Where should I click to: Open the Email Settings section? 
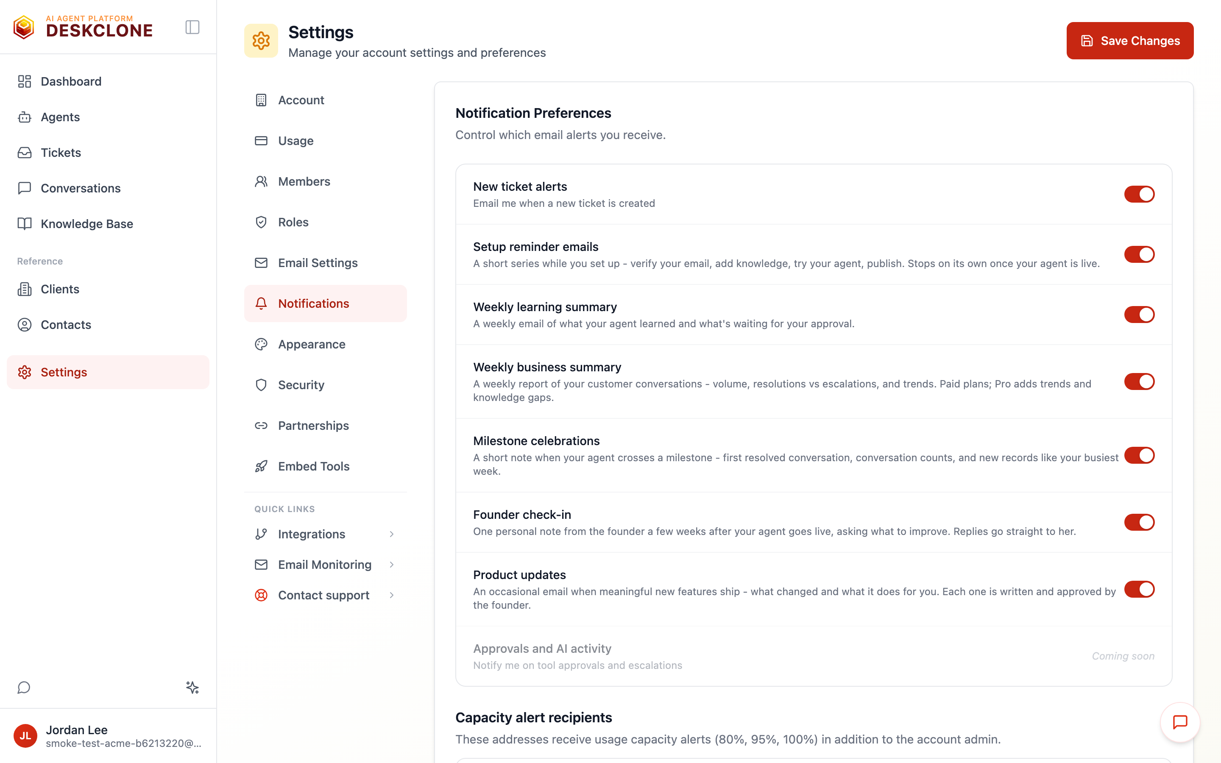[x=326, y=263]
